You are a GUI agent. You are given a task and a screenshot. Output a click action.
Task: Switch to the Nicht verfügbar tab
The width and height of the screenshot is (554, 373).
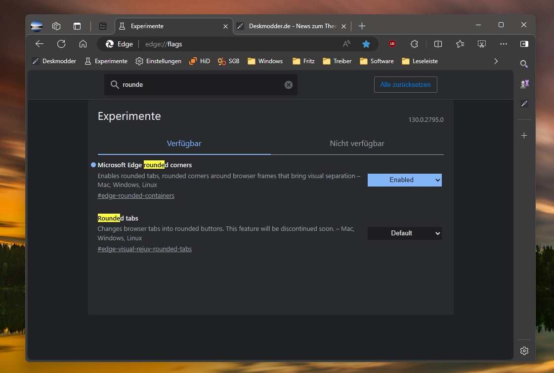click(357, 144)
